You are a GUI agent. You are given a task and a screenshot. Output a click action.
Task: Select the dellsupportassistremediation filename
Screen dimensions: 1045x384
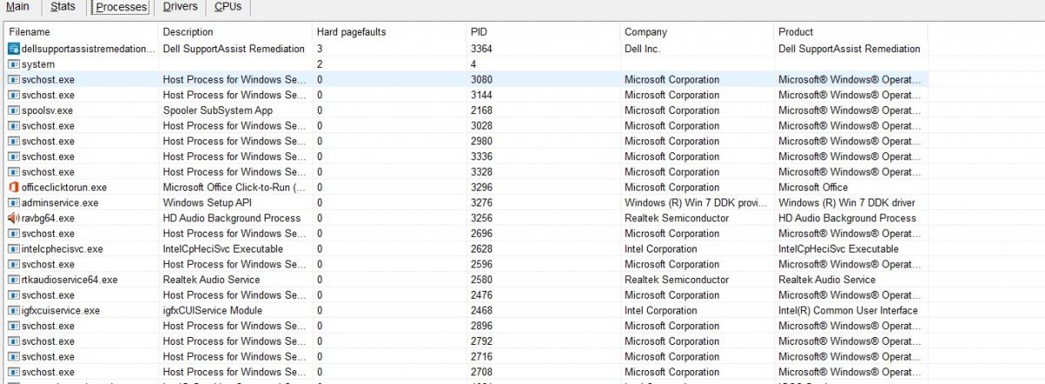pos(88,50)
